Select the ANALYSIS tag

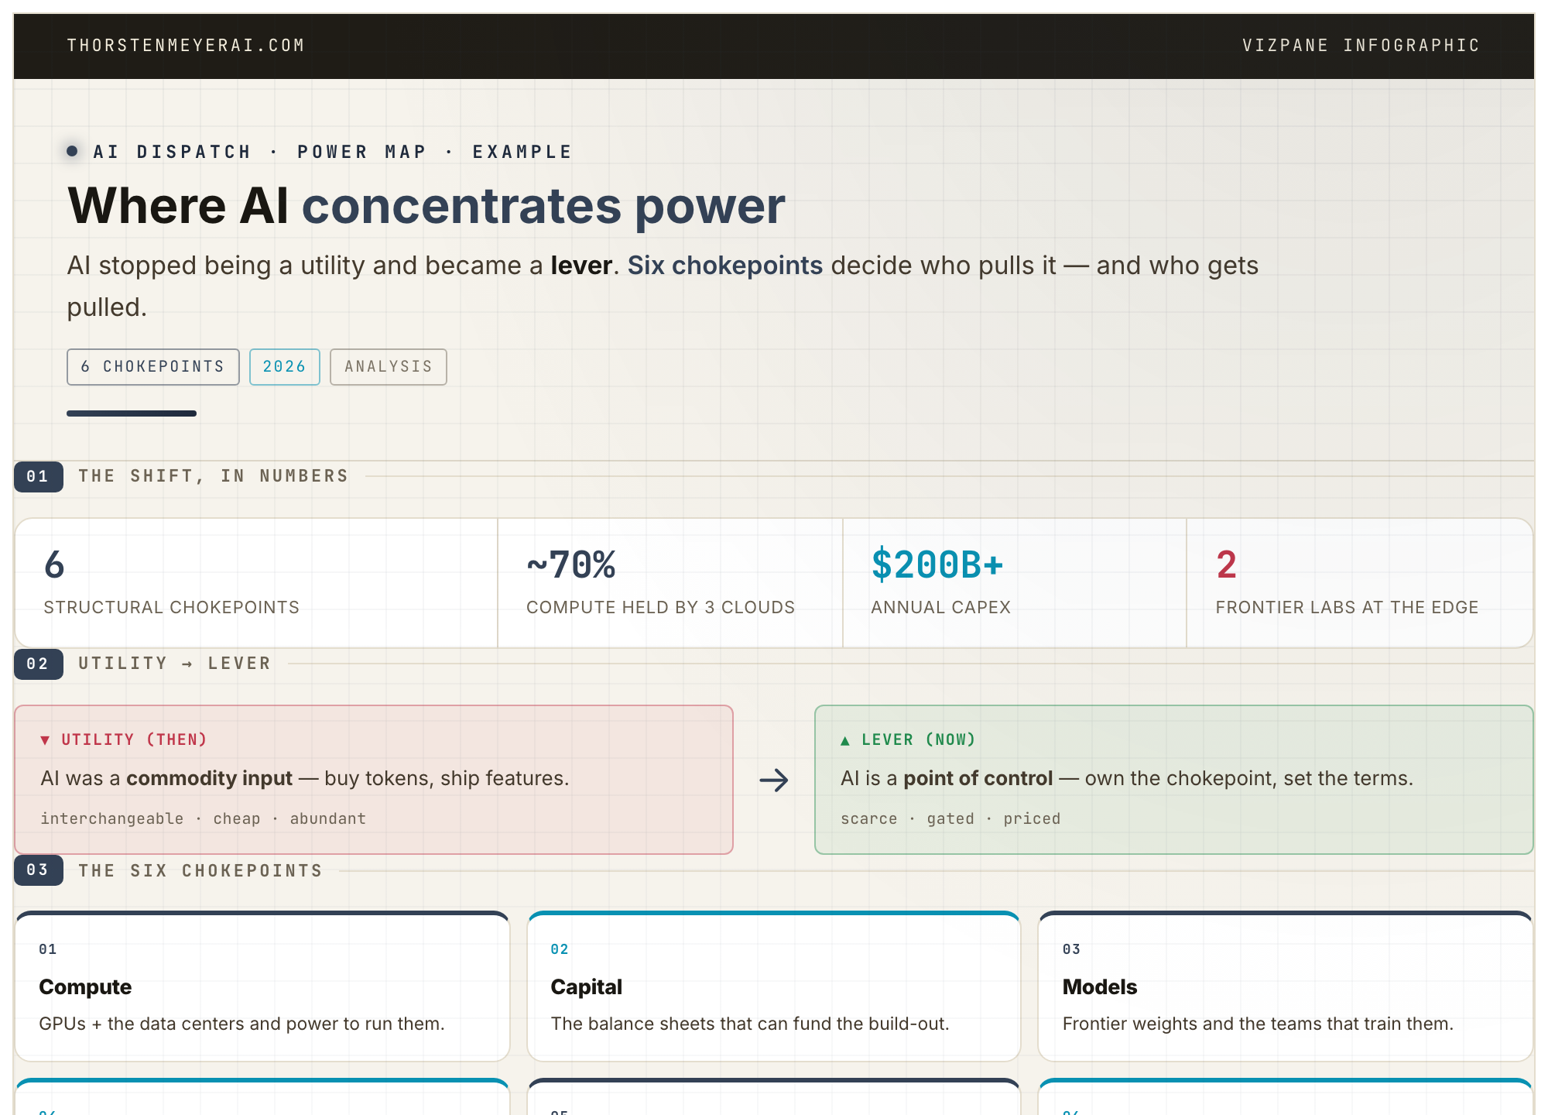coord(389,367)
